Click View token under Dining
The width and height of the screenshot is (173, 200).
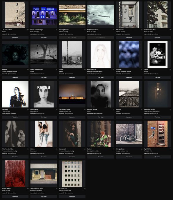coord(157,77)
